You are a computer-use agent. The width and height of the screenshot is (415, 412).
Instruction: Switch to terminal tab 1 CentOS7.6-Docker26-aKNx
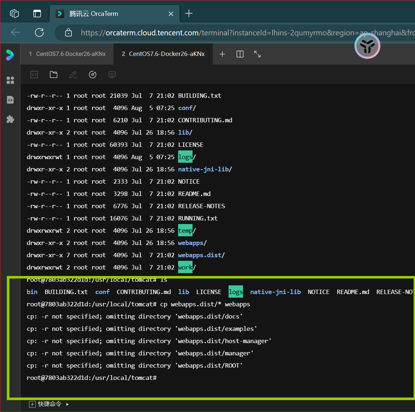click(67, 54)
